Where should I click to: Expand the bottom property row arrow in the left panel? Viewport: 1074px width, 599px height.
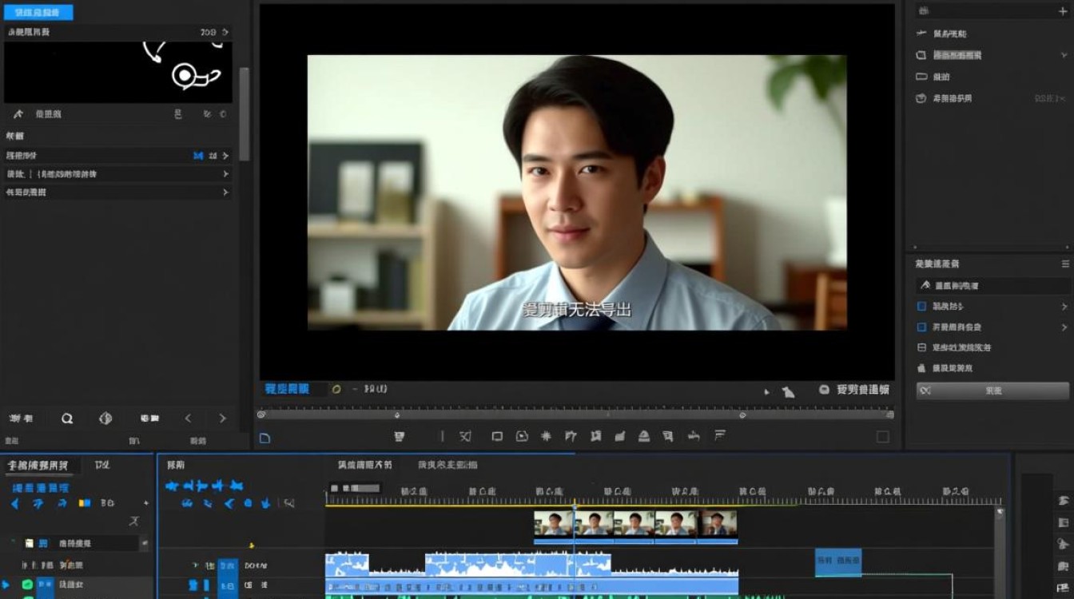pos(225,192)
